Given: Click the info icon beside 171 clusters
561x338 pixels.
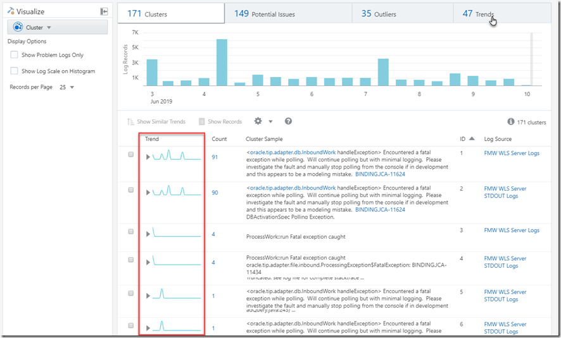Looking at the screenshot, I should click(511, 122).
